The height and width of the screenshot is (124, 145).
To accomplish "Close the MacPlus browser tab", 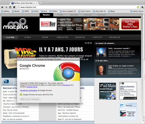I will click(37, 3).
